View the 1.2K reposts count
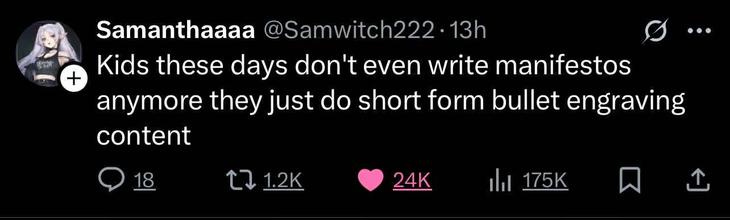This screenshot has width=730, height=220. 284,181
